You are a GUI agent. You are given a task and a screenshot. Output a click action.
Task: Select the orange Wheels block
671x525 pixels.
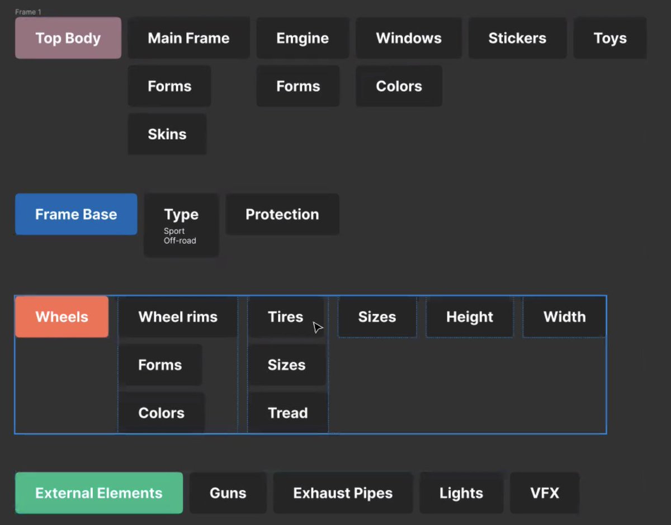point(62,317)
